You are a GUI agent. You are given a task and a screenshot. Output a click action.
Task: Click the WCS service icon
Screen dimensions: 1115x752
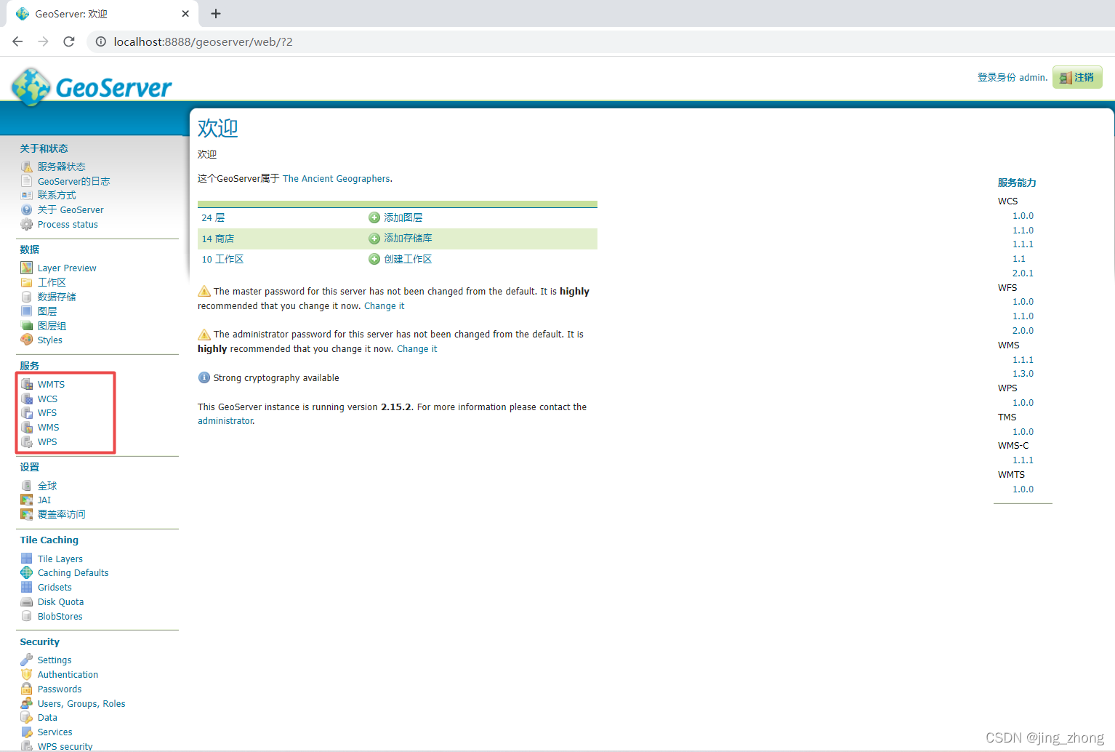(x=27, y=399)
